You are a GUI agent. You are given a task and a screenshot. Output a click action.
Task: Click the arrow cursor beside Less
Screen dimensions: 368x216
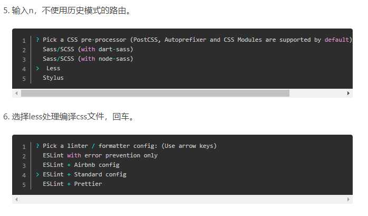click(37, 69)
